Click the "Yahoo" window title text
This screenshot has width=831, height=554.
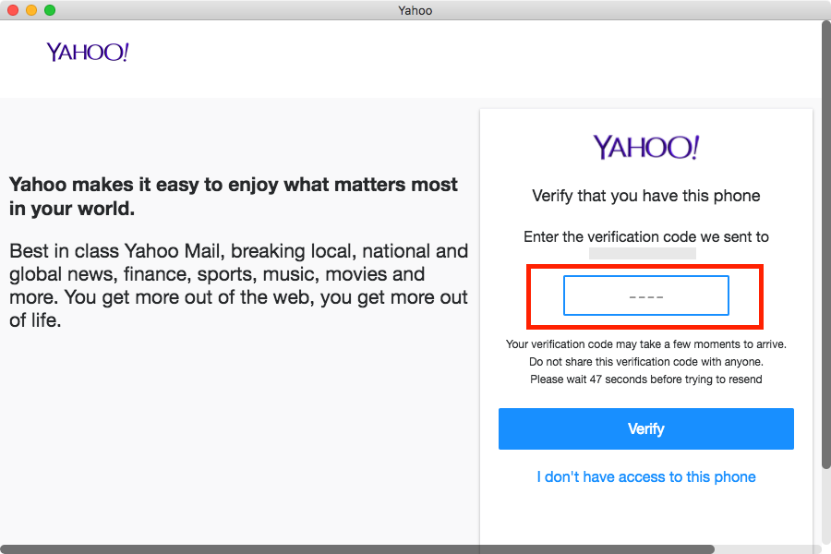click(x=415, y=10)
